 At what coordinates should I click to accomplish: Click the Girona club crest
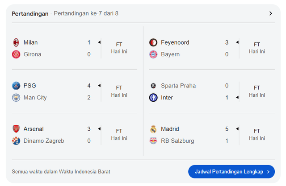tap(16, 54)
